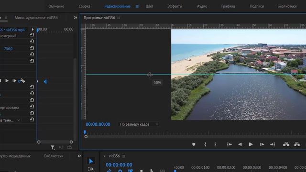Select the Track Select Forward tool
The image size is (306, 172).
pos(91,169)
